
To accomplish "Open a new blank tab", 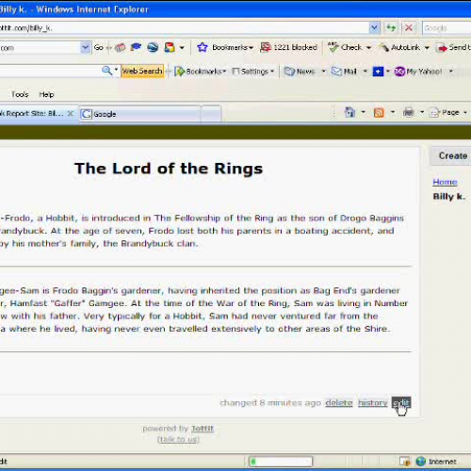I will 211,114.
